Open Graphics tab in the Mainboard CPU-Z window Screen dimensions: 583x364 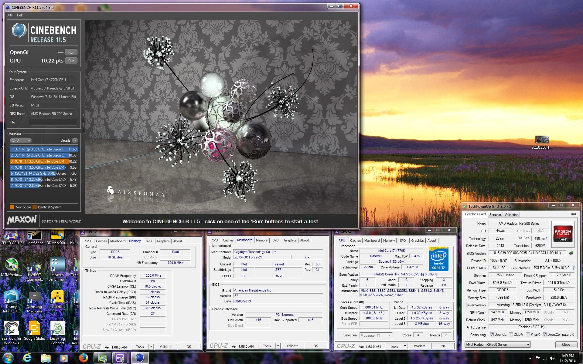290,240
